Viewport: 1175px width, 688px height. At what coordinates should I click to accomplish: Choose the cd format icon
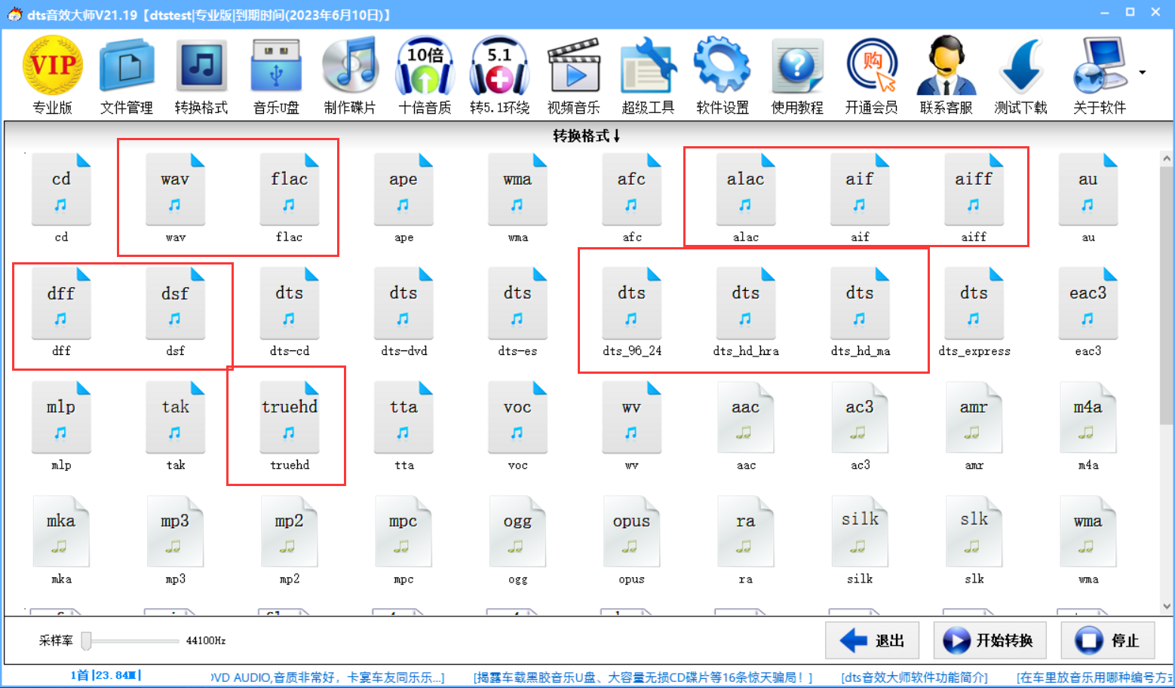coord(61,197)
